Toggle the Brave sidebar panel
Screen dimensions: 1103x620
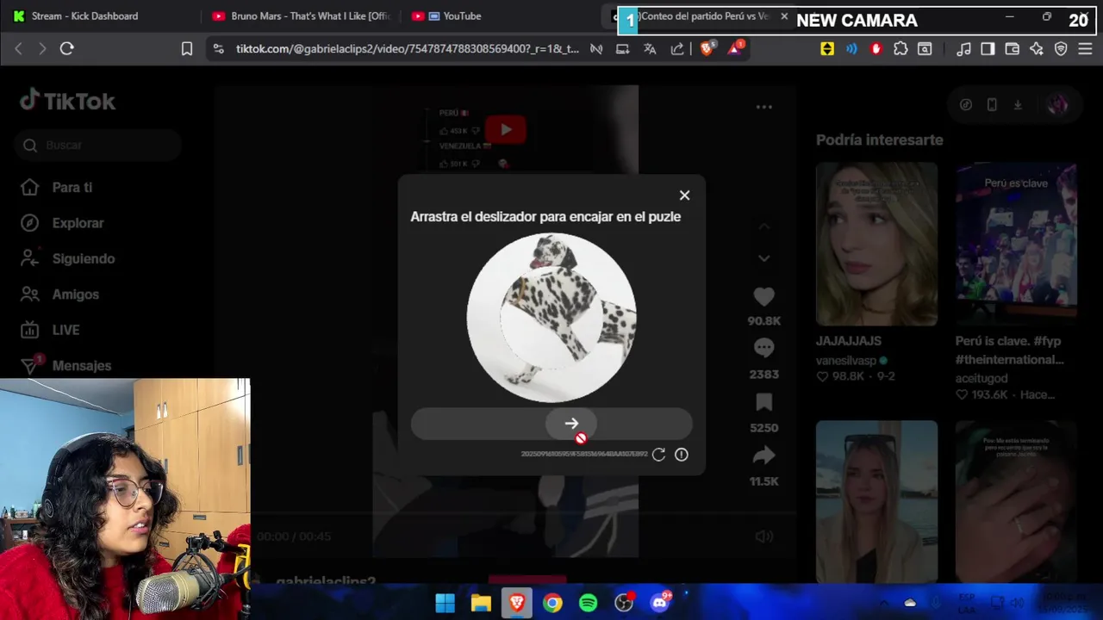click(988, 49)
